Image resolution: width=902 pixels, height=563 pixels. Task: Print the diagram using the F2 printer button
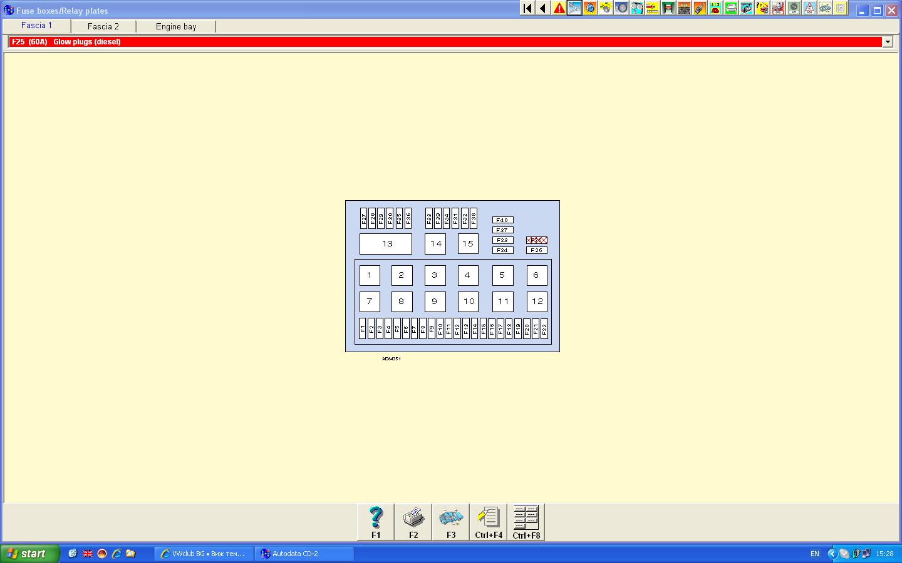click(x=413, y=522)
